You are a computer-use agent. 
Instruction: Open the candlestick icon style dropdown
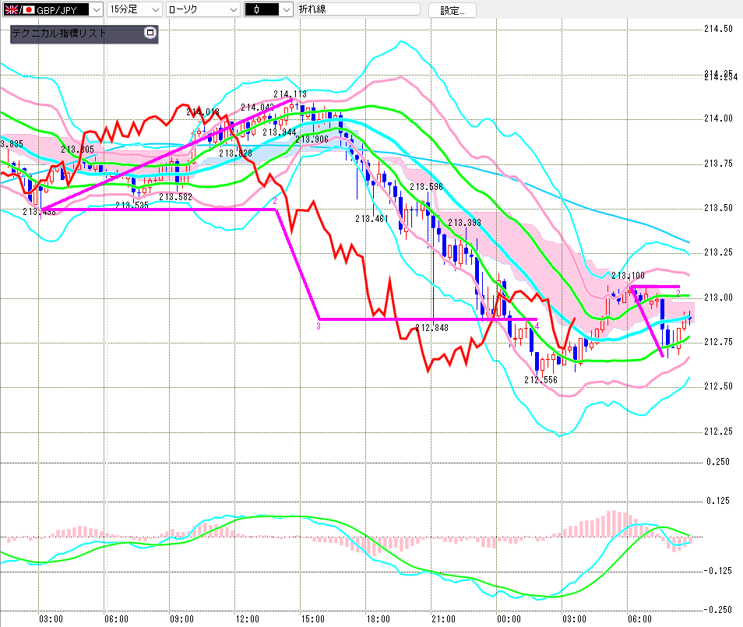click(286, 9)
